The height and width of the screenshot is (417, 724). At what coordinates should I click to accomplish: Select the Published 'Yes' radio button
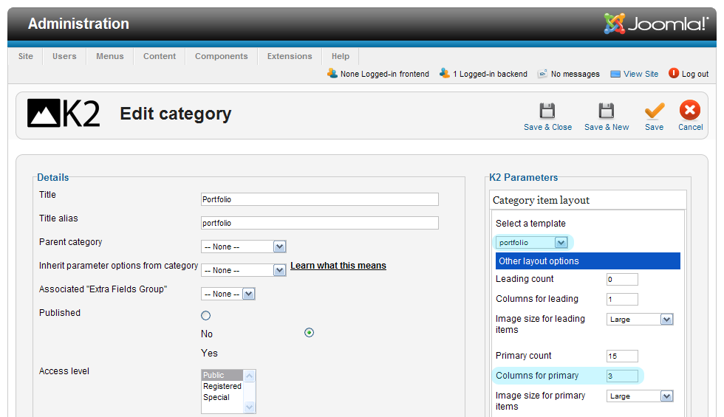[x=309, y=333]
